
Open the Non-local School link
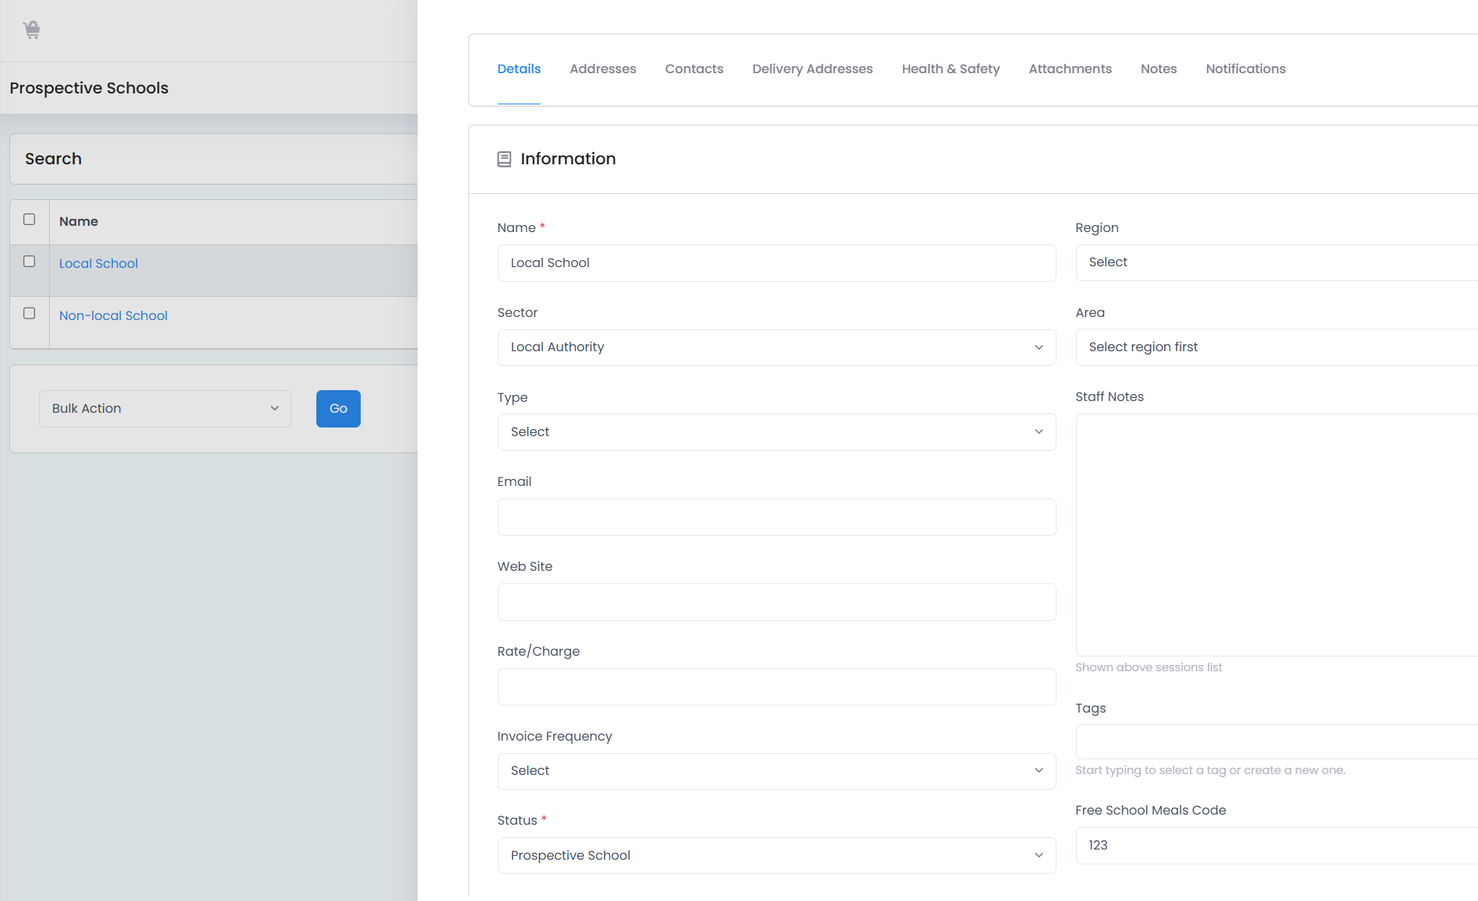tap(114, 315)
